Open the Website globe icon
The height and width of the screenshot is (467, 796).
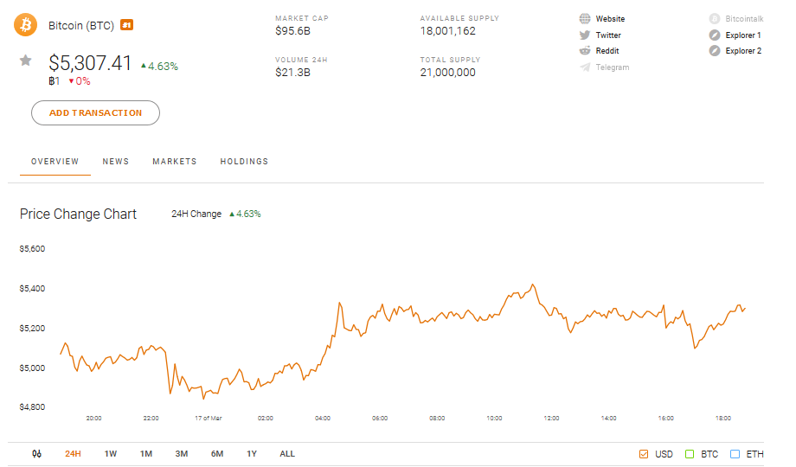click(x=585, y=19)
